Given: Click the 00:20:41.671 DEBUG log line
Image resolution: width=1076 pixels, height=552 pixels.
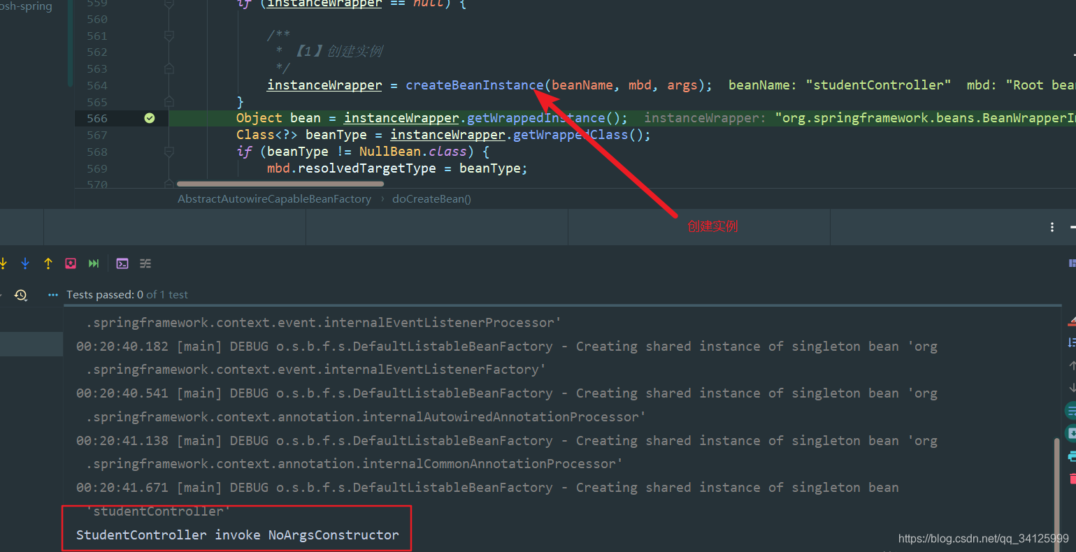Looking at the screenshot, I should coord(487,488).
